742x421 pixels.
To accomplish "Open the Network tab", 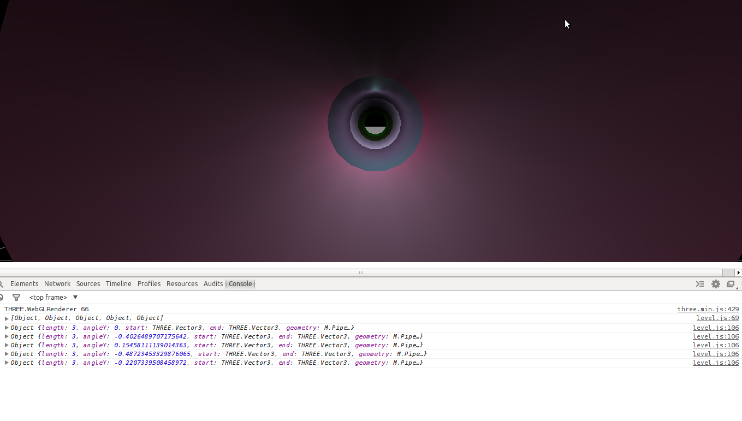I will click(x=57, y=284).
